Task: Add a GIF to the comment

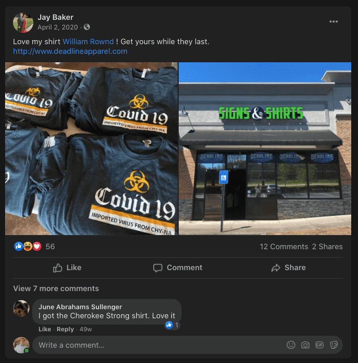Action: [320, 345]
